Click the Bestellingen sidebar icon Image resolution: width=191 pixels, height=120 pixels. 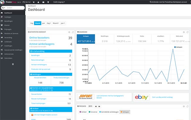(x=2, y=21)
